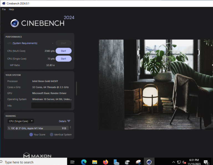Click the box-shaped app icon in taskbar
The width and height of the screenshot is (213, 165).
[x=127, y=162]
